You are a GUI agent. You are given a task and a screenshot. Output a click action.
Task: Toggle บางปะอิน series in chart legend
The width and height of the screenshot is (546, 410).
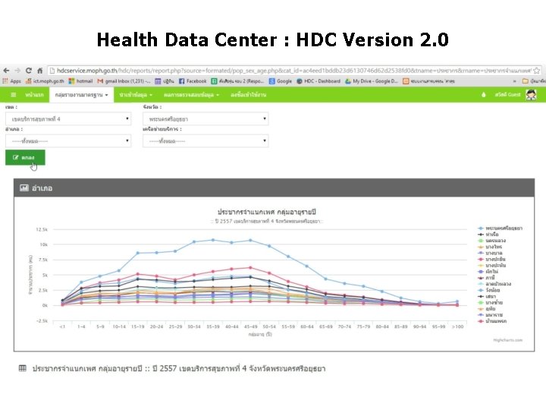pos(491,259)
